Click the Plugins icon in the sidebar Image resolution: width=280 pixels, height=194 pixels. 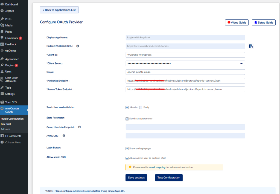[2, 65]
